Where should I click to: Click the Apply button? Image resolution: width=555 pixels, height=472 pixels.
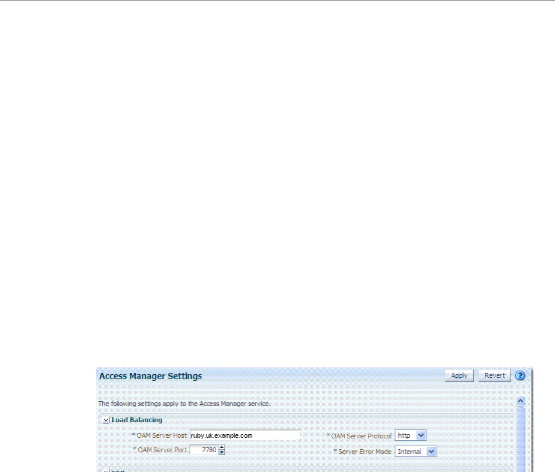pos(459,375)
